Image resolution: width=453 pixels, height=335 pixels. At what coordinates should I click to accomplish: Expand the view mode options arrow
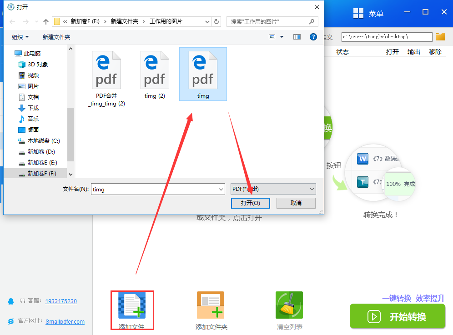pos(282,37)
